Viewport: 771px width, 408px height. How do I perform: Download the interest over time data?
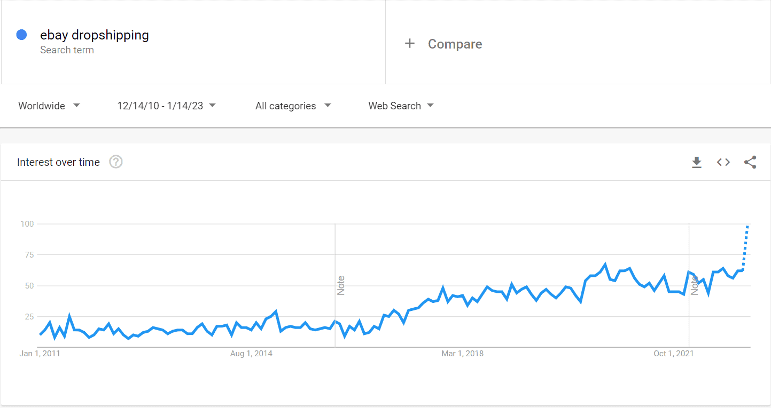click(697, 162)
